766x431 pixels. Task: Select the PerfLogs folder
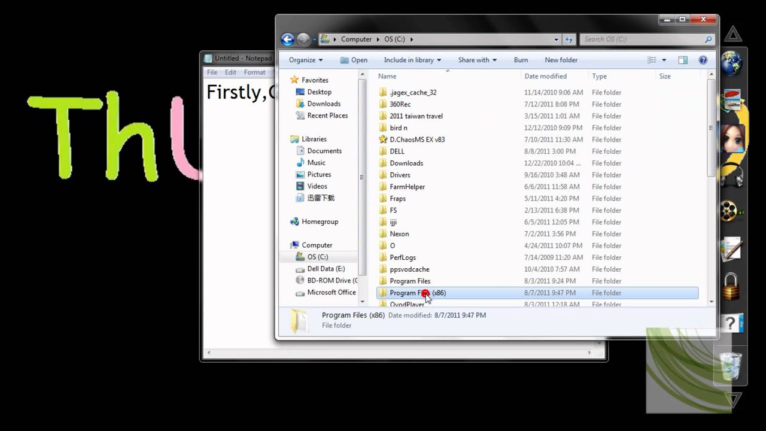tap(402, 257)
